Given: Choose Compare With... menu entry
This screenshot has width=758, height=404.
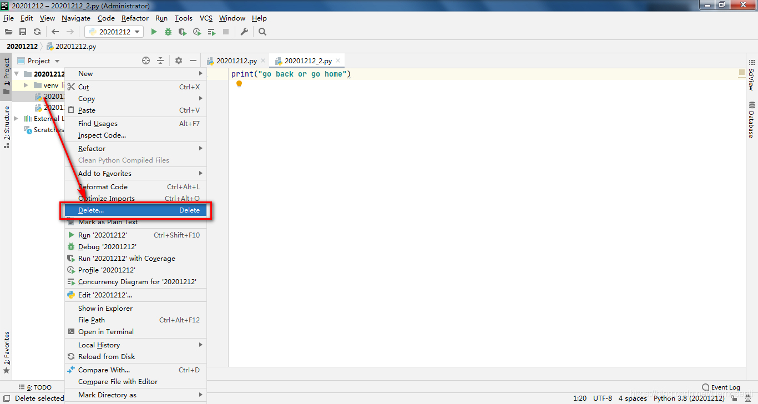Looking at the screenshot, I should click(x=135, y=370).
